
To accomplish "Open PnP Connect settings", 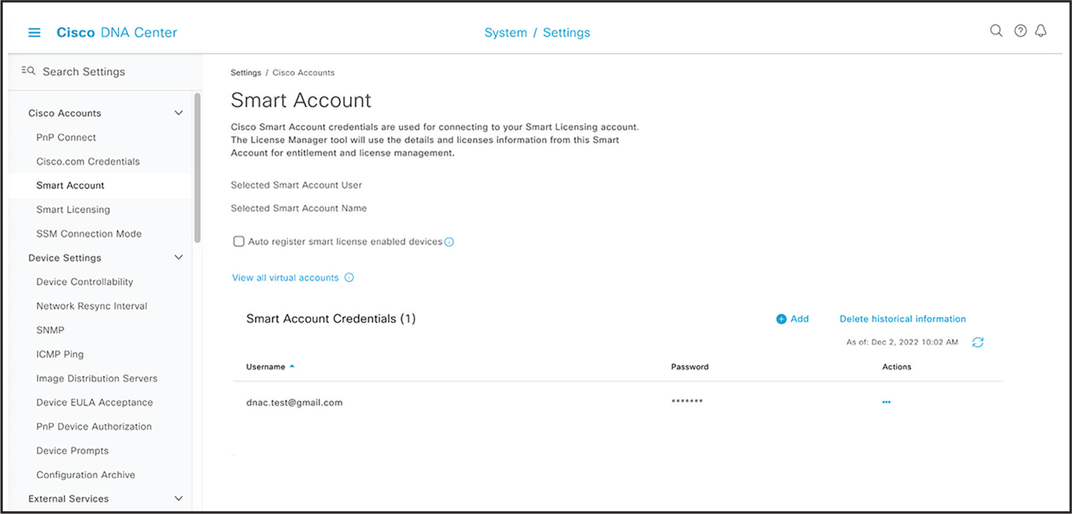I will [x=66, y=138].
